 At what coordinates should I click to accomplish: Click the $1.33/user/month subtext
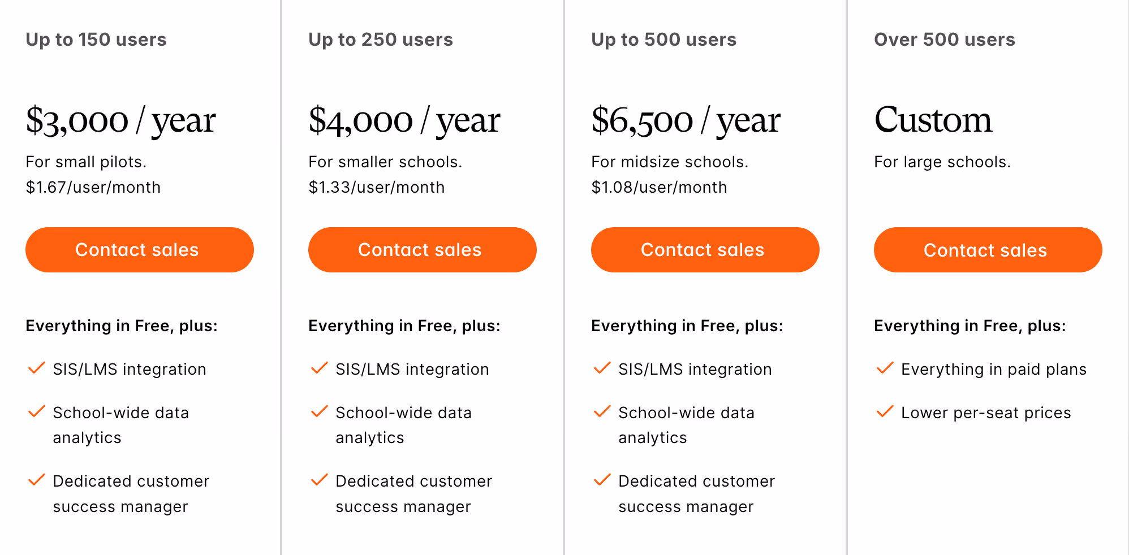tap(376, 187)
